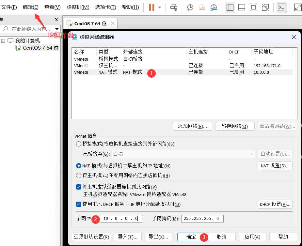The height and width of the screenshot is (246, 302).
Task: Select CentOS 7 64 位 in library tree
Action: tap(40, 48)
